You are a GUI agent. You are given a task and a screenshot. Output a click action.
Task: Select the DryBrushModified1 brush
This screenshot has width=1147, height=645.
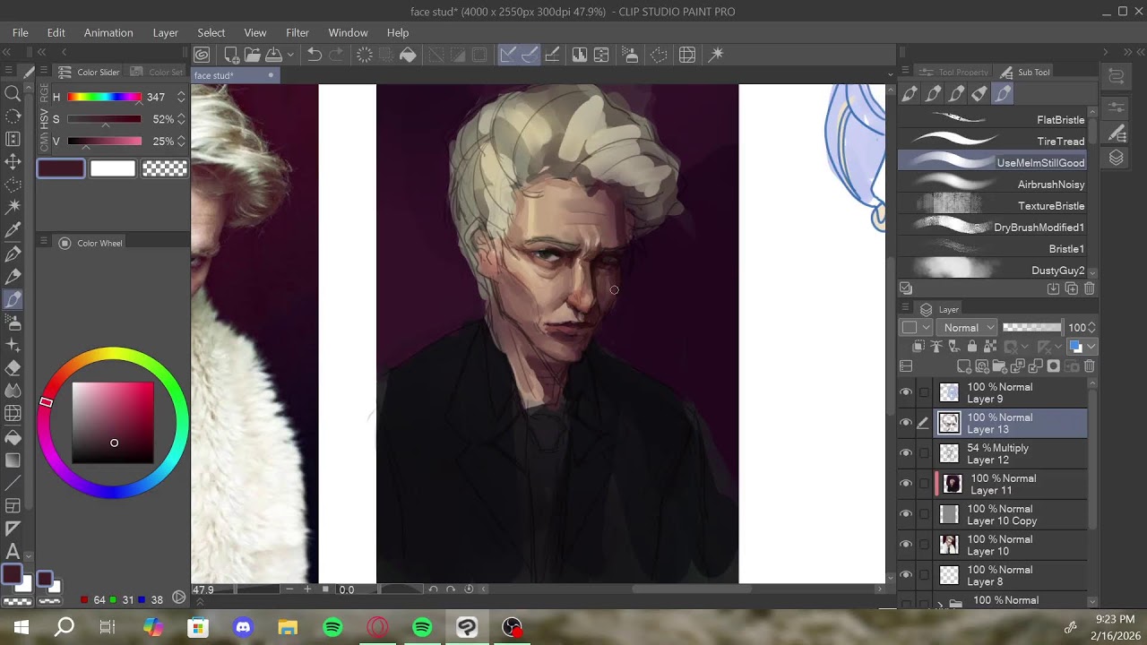tap(992, 228)
